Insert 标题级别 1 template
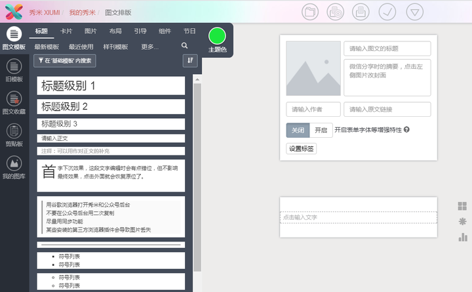 click(x=111, y=85)
